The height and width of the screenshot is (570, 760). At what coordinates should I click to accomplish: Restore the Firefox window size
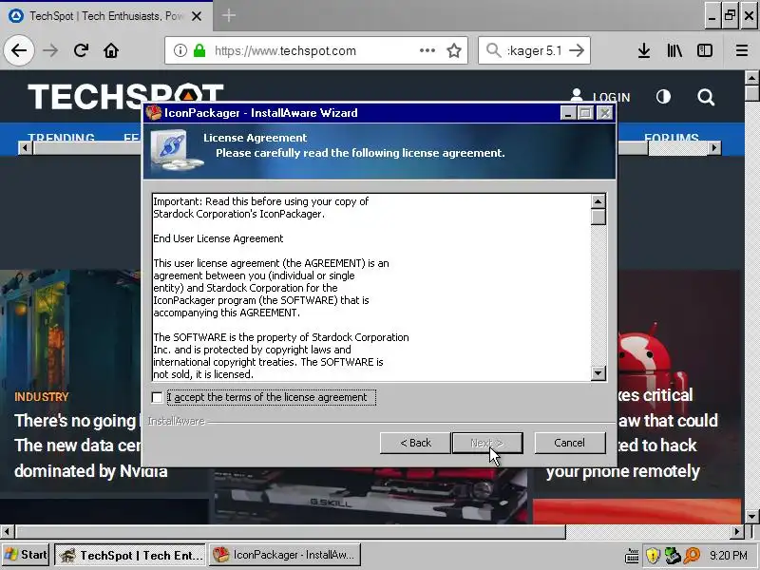tap(730, 16)
